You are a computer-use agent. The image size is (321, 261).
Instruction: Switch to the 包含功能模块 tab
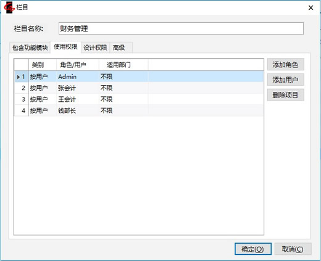(x=30, y=48)
